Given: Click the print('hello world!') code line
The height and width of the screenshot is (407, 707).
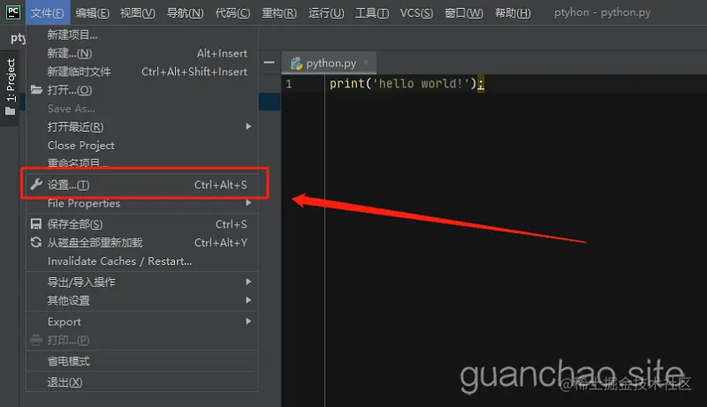Looking at the screenshot, I should (407, 84).
